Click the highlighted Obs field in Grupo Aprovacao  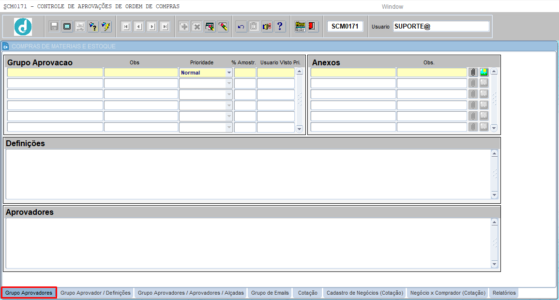[141, 73]
